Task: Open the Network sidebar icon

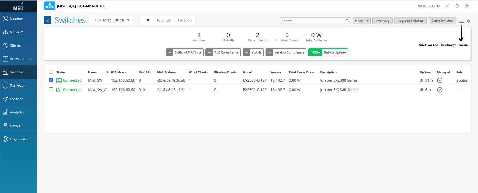Action: (x=5, y=126)
